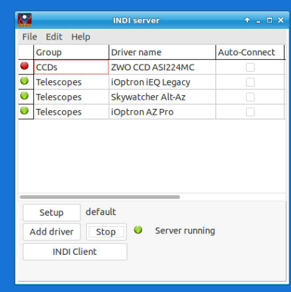Viewport: 291px width, 292px height.
Task: Open the File menu
Action: (x=29, y=36)
